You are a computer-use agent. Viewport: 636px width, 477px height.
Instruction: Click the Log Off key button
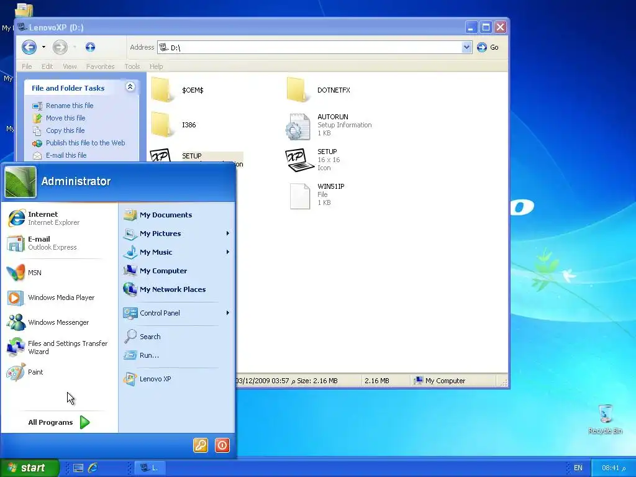[x=201, y=445]
